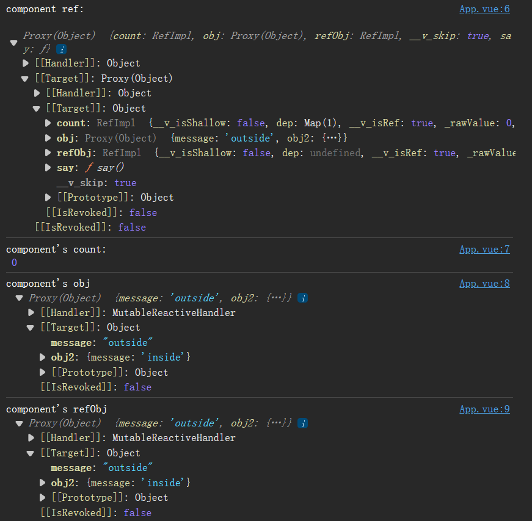532x521 pixels.
Task: Jump to source at App.vue:9
Action: (484, 409)
